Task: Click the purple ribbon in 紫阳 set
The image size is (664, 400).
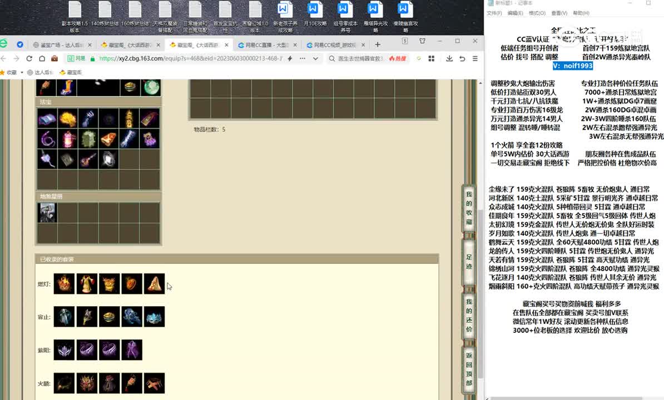Action: (132, 349)
